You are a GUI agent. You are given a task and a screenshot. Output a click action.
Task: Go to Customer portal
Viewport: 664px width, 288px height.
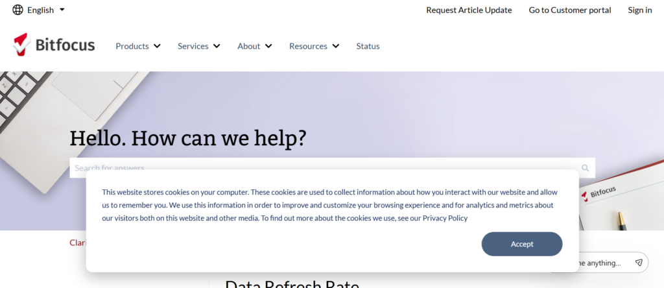(569, 10)
